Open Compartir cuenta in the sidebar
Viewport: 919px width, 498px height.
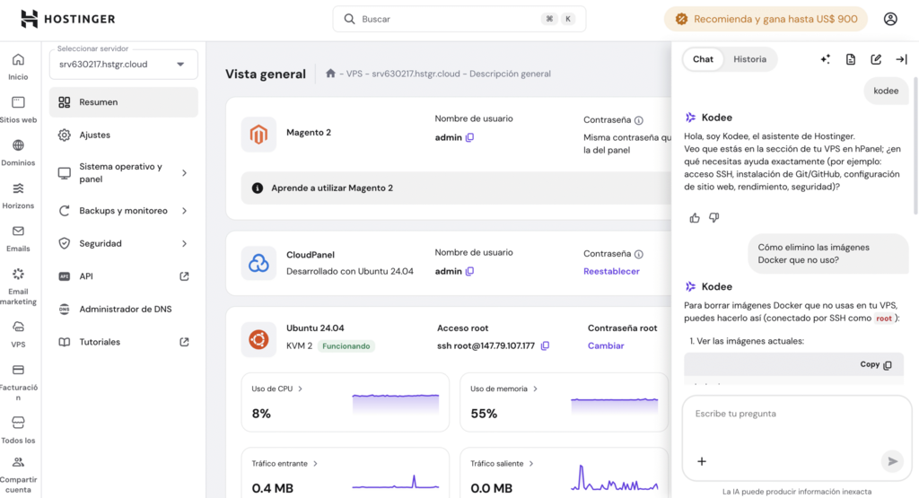click(18, 475)
